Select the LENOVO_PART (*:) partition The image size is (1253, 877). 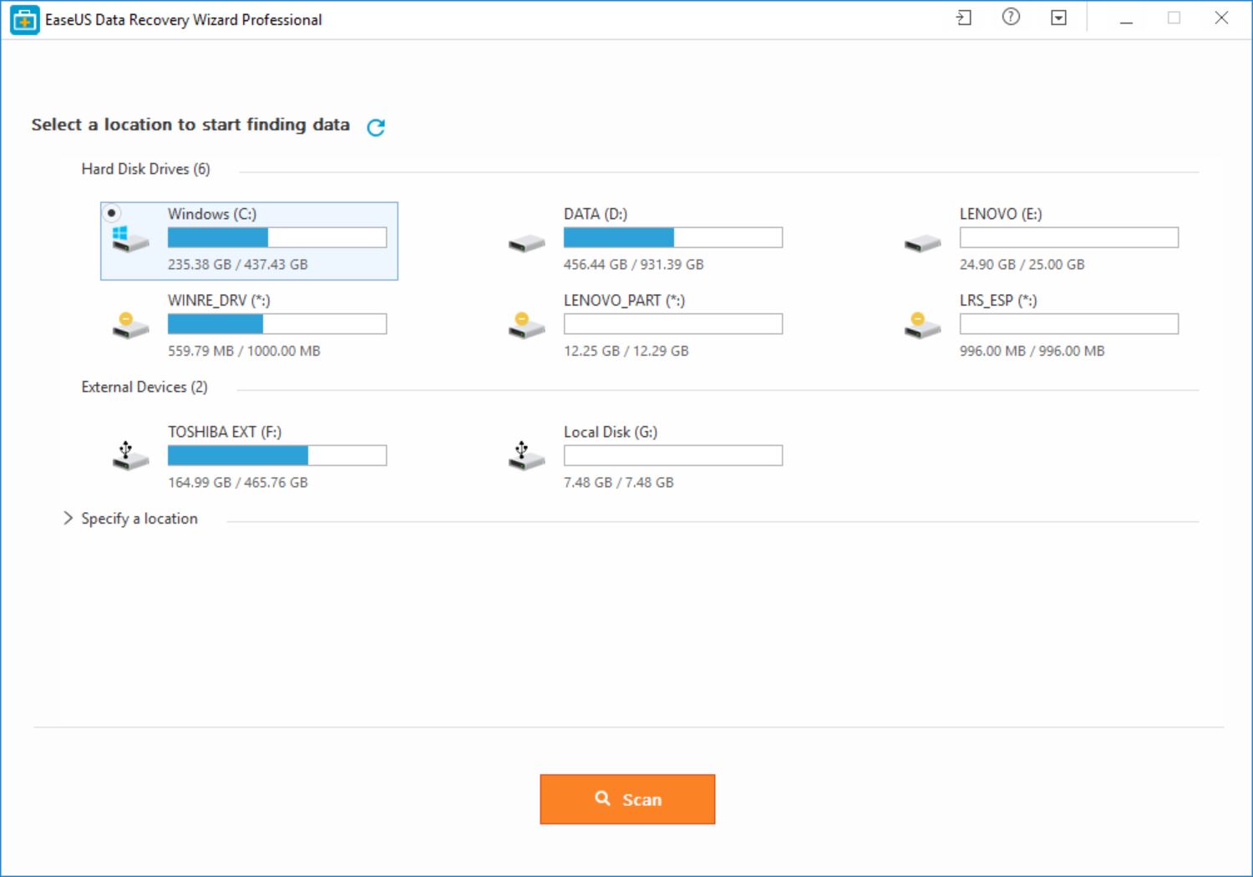coord(647,326)
